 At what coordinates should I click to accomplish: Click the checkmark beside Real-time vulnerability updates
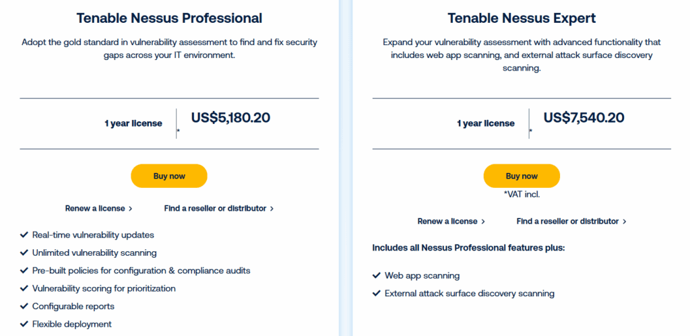point(24,235)
